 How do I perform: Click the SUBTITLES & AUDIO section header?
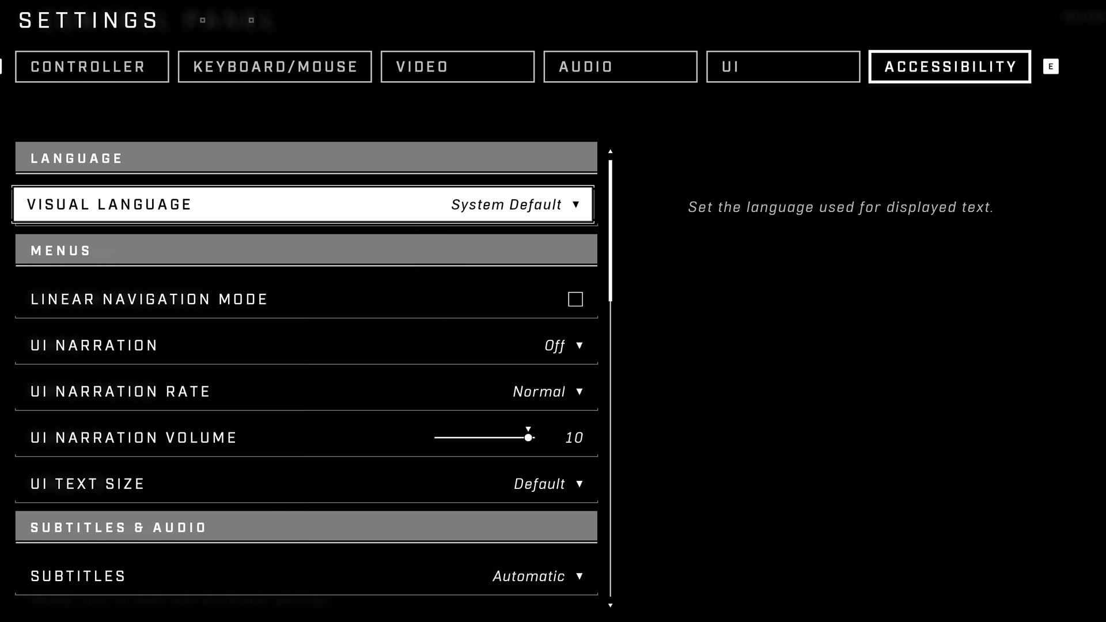click(306, 527)
